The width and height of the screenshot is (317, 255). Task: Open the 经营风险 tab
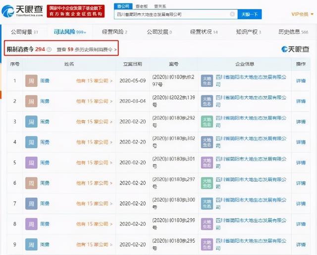(x=114, y=32)
